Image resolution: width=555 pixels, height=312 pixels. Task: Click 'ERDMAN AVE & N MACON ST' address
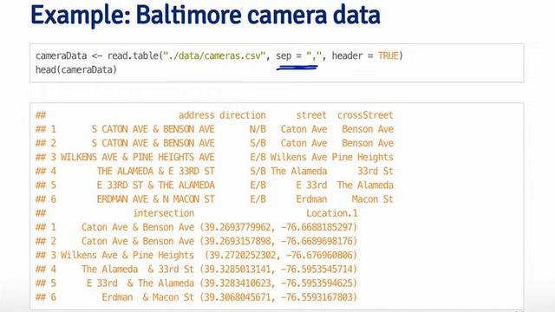tap(156, 199)
